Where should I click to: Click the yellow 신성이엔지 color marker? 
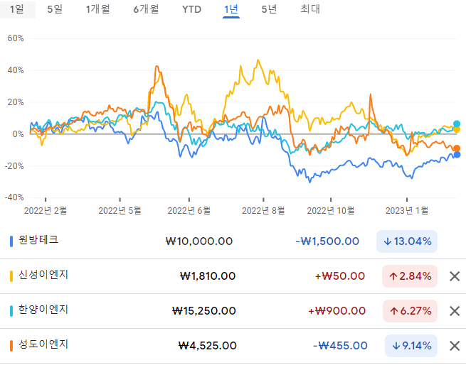click(x=11, y=276)
